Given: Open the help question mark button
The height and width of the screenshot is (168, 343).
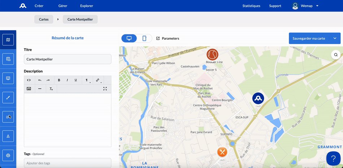Looking at the screenshot, I should coord(333,158).
